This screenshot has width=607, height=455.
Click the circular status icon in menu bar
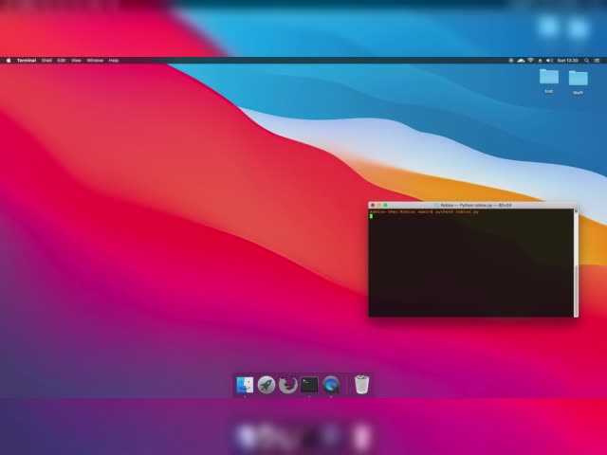point(511,61)
